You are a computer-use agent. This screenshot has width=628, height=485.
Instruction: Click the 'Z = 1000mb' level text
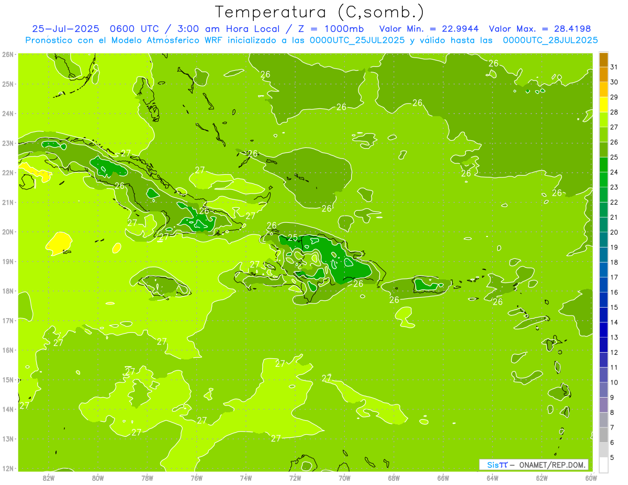tap(330, 29)
